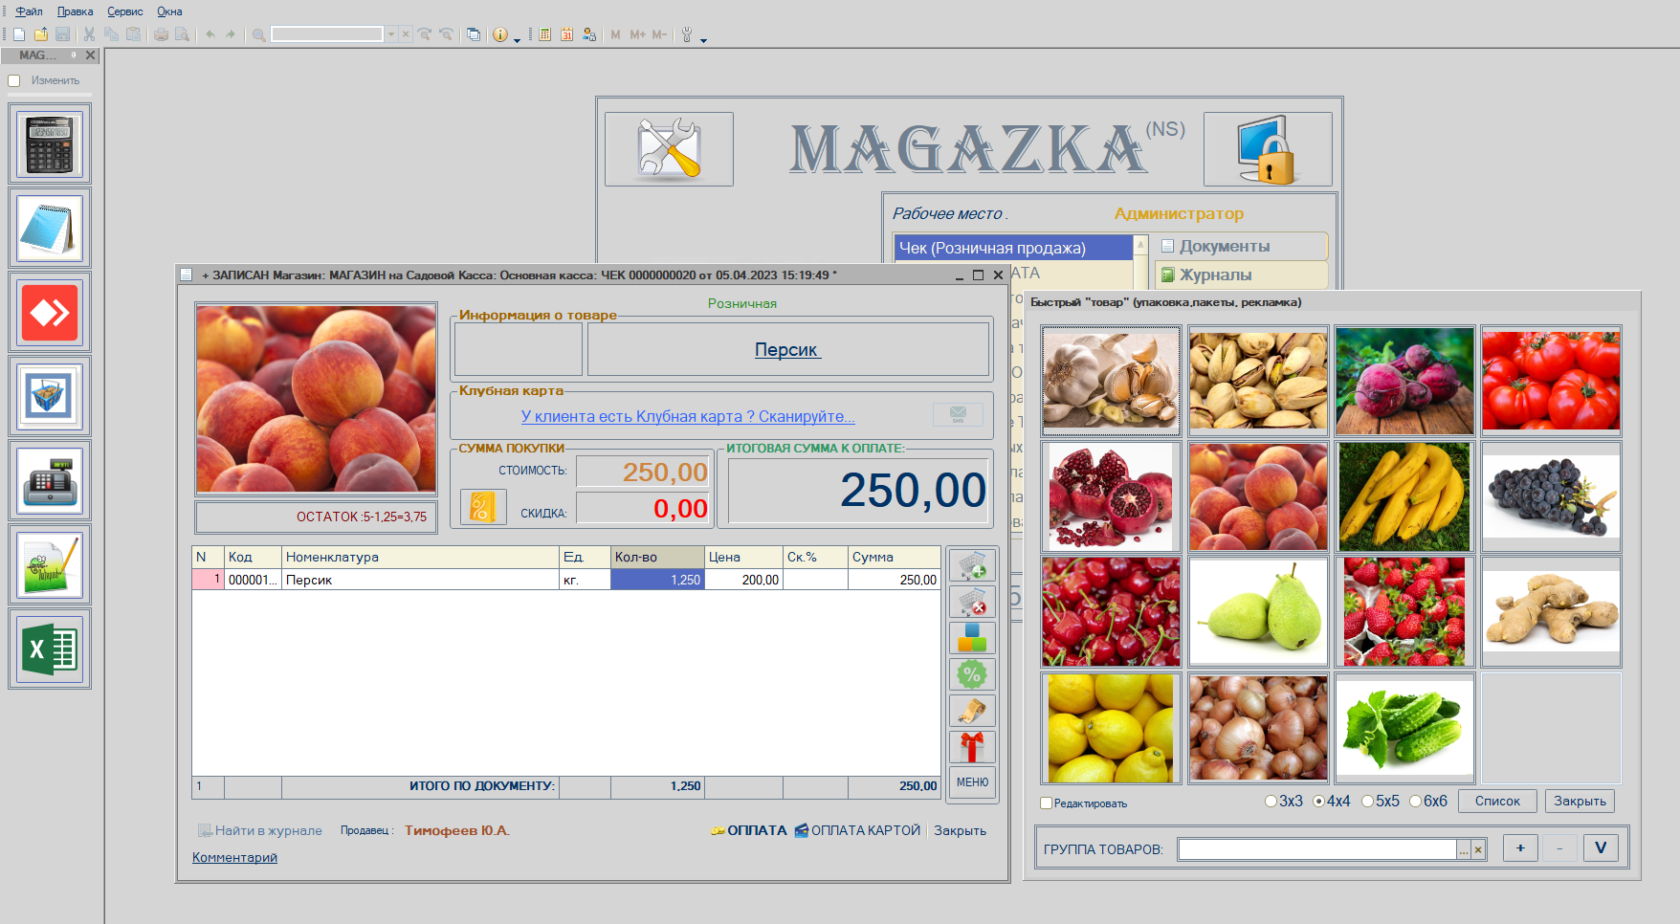The width and height of the screenshot is (1680, 924).
Task: Open the cash register sidebar icon
Action: click(x=50, y=480)
